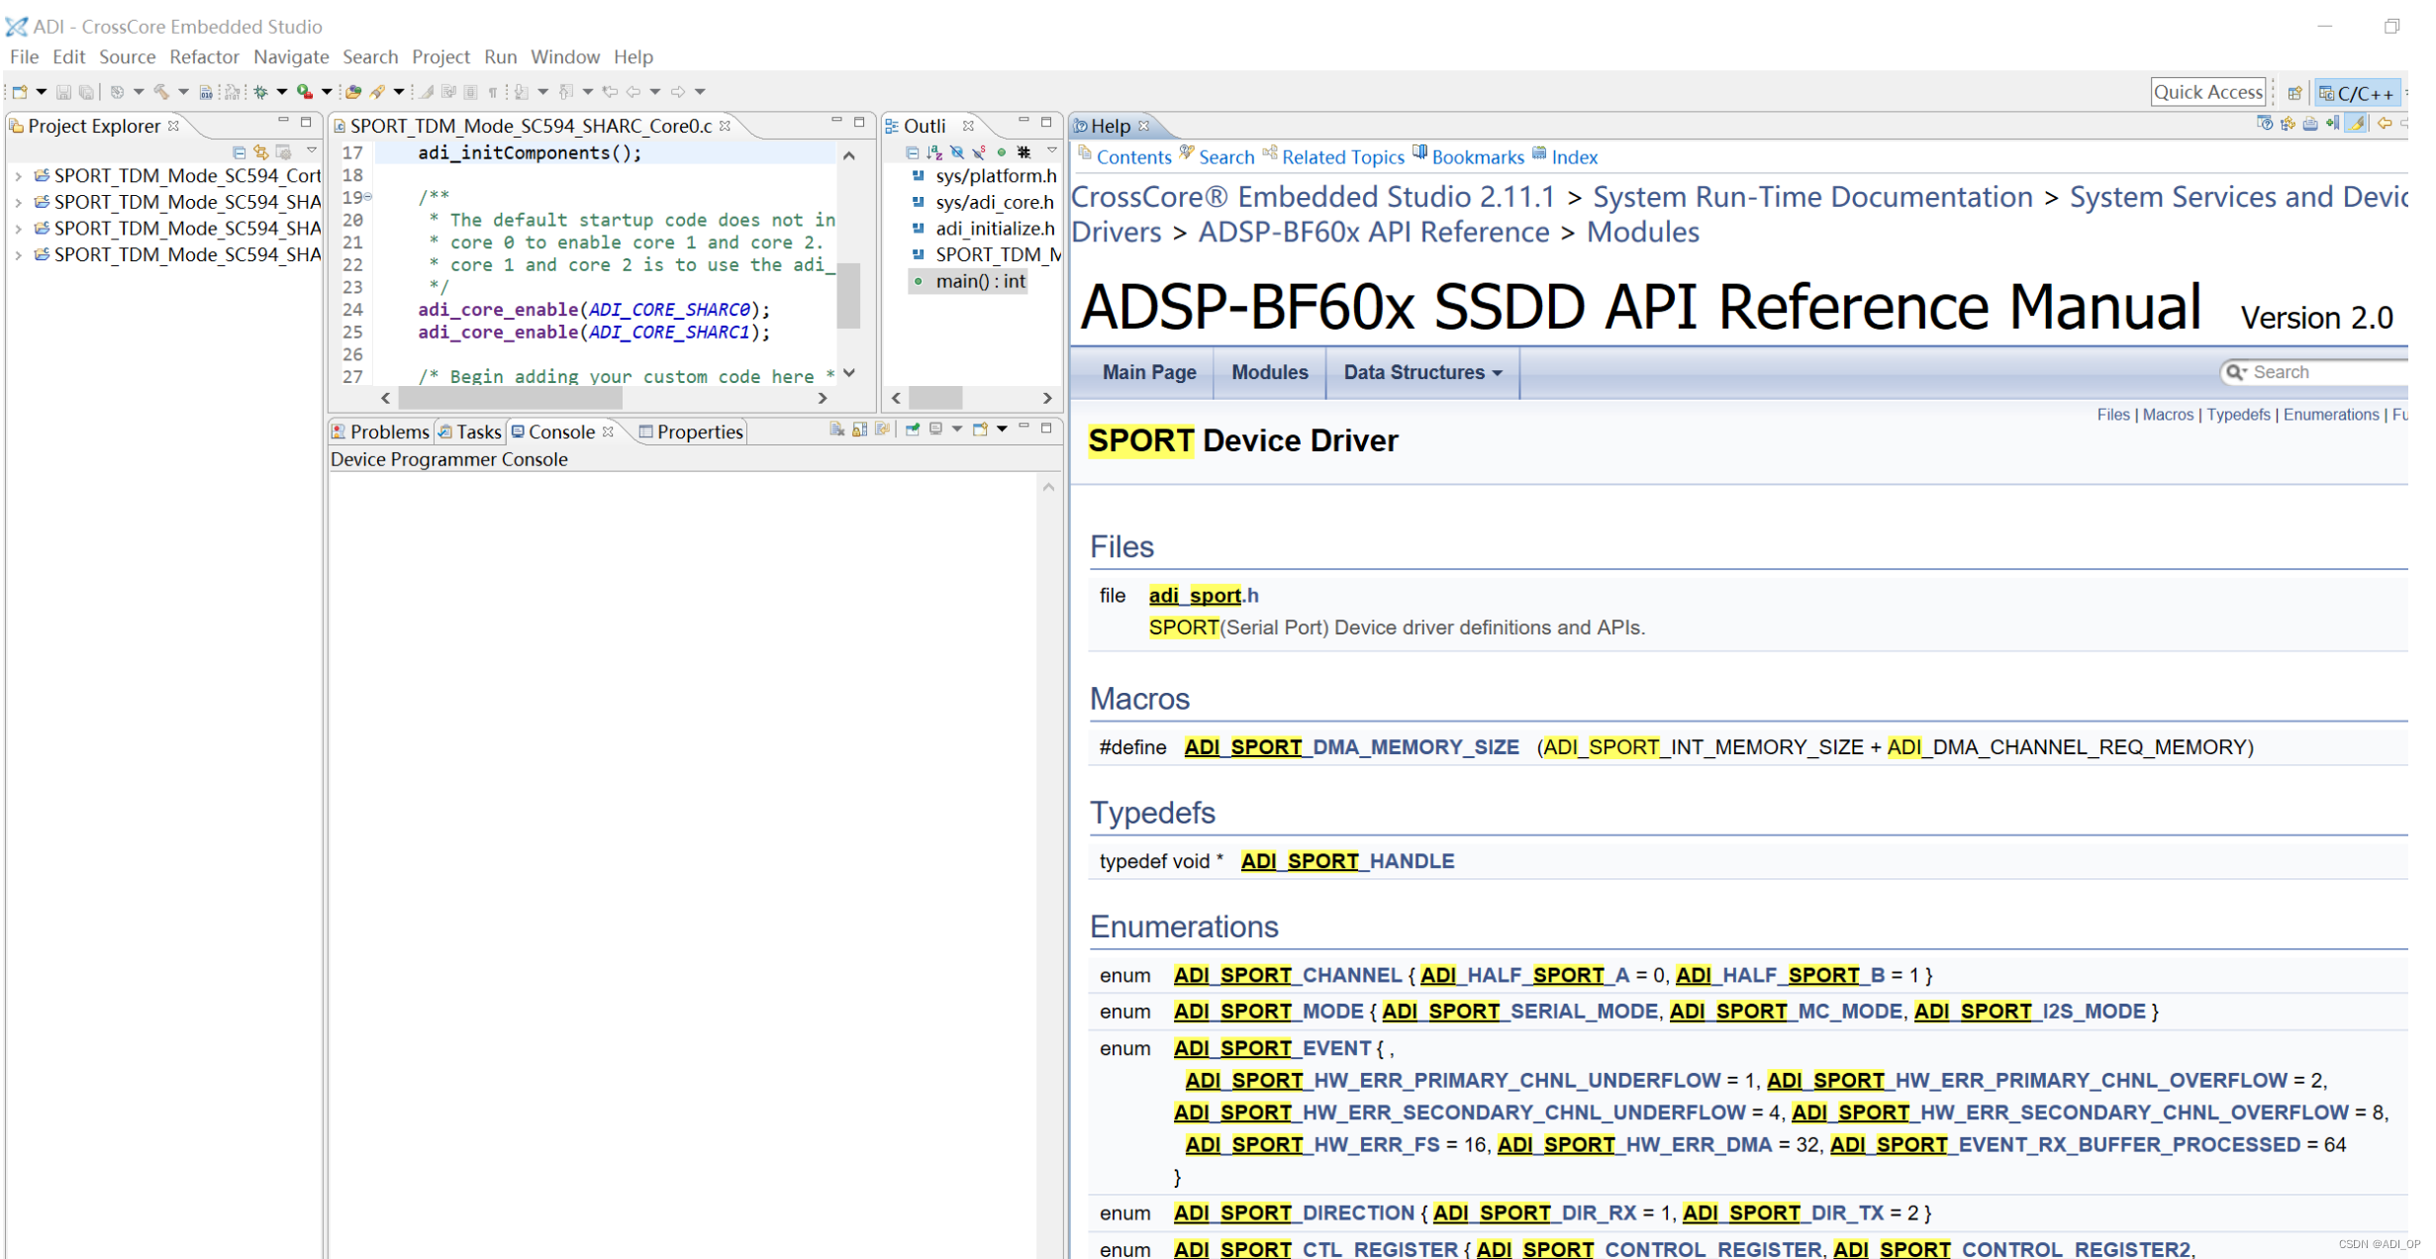Click the editor vertical scrollbar thumb
Viewport: 2436px width, 1259px height.
tap(848, 295)
